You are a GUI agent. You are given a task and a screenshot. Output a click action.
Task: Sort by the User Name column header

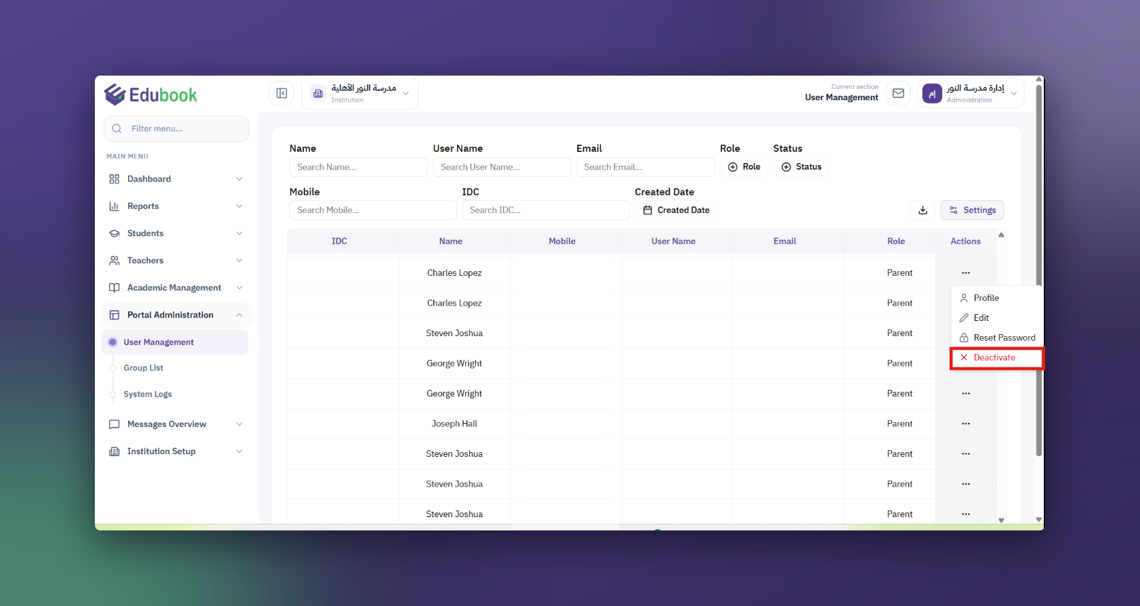click(674, 241)
